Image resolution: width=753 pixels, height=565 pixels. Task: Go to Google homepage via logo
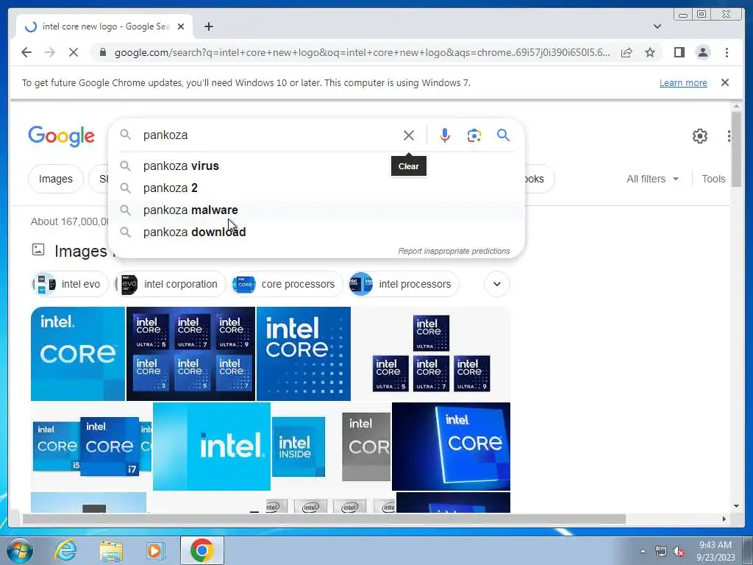62,136
